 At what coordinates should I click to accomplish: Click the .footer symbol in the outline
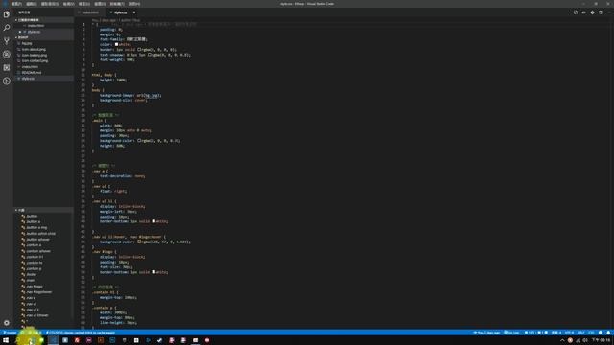tap(31, 275)
